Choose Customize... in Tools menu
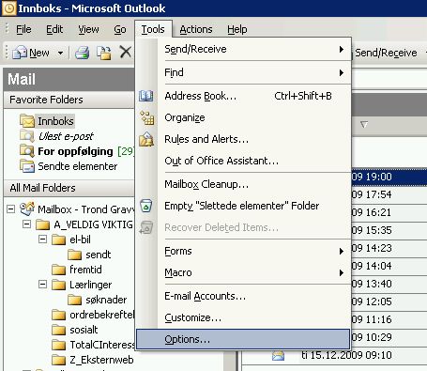The image size is (427, 371). tap(243, 317)
